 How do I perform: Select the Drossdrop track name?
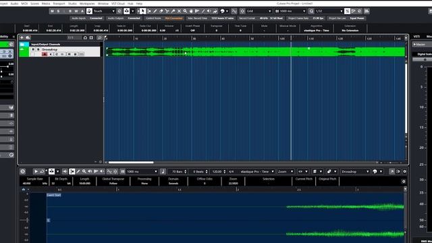pyautogui.click(x=50, y=49)
